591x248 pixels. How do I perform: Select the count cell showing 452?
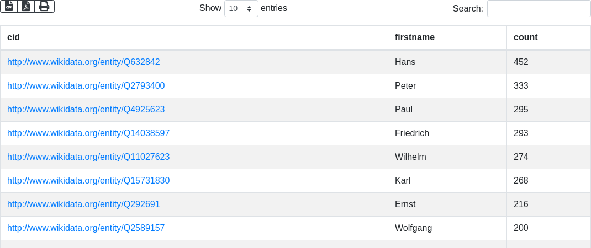(x=521, y=62)
